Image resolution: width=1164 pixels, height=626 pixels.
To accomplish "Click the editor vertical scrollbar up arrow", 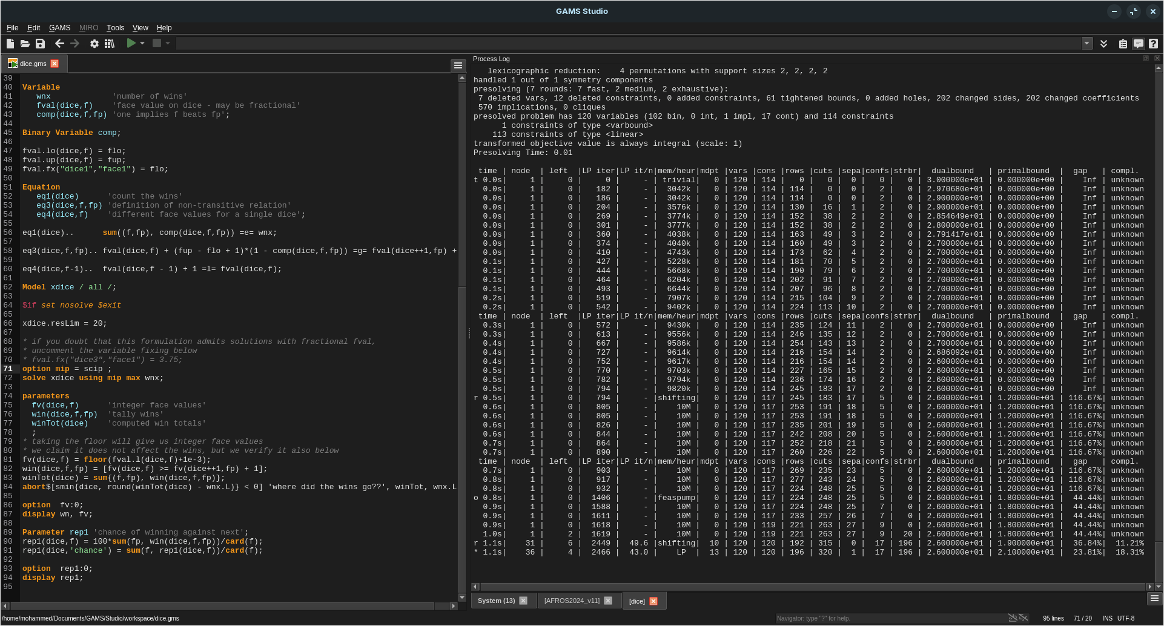I will (462, 78).
